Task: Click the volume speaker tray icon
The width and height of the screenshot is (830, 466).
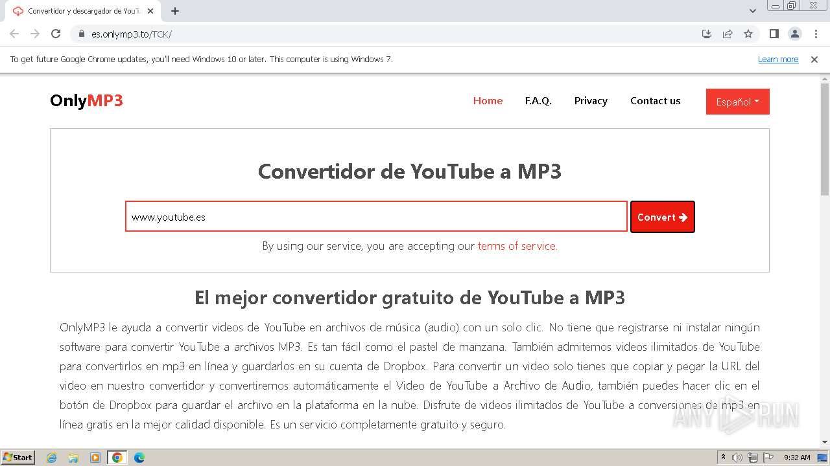Action: point(737,458)
